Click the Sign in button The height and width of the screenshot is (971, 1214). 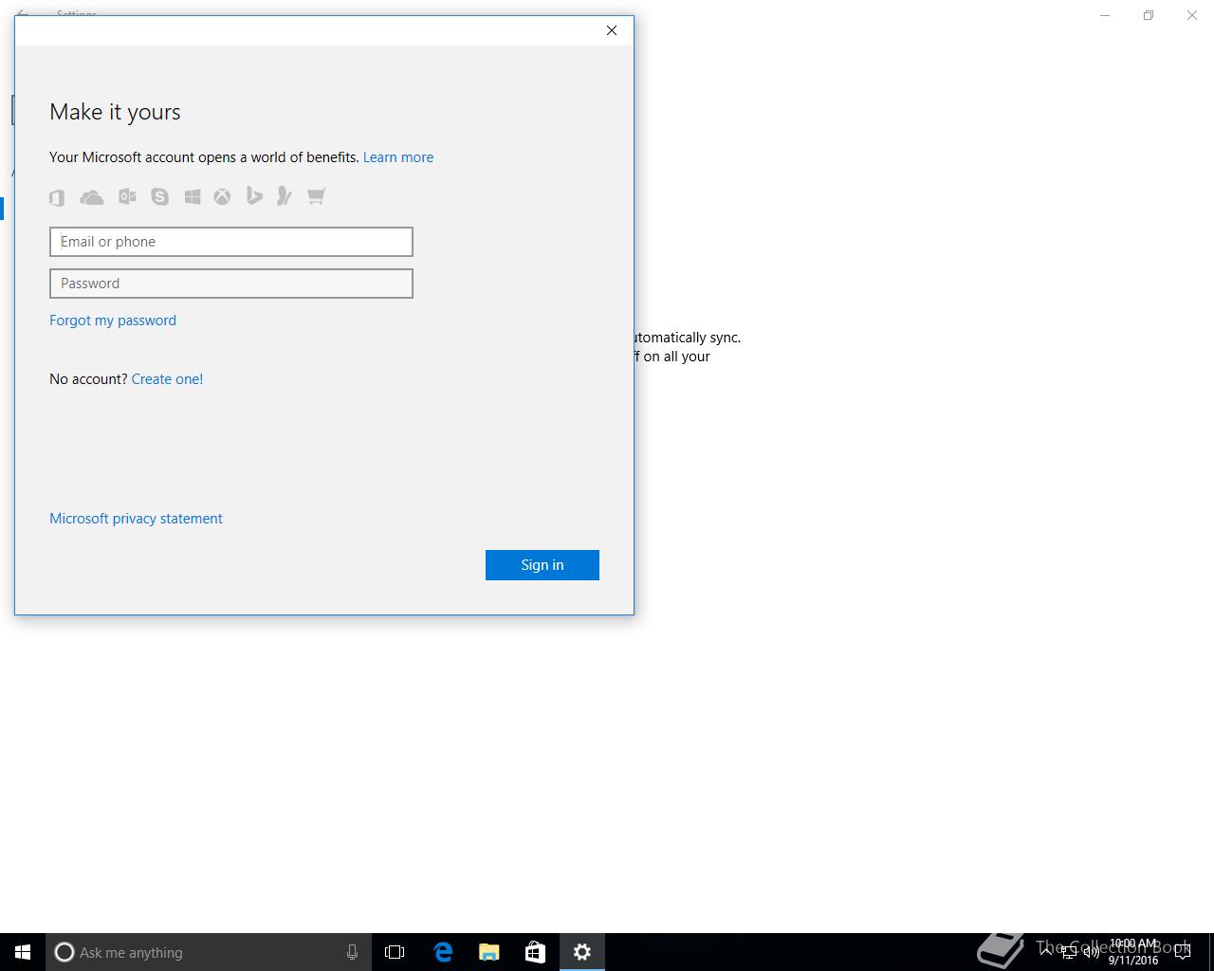tap(543, 565)
